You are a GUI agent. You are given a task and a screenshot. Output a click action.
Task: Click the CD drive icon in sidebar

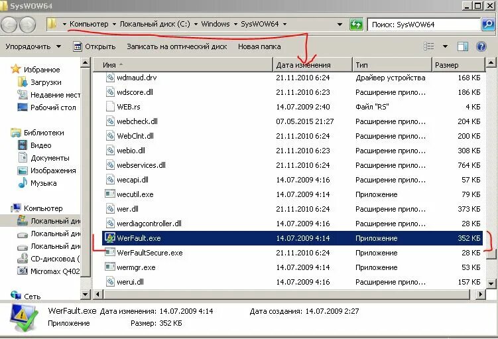[x=23, y=258]
